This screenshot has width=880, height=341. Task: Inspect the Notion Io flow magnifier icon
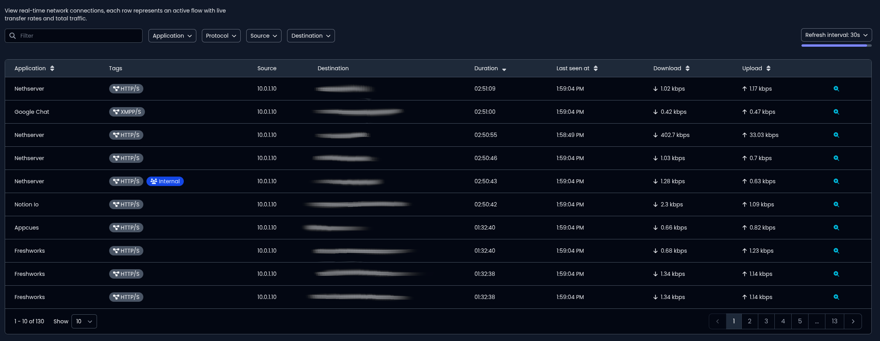point(836,204)
